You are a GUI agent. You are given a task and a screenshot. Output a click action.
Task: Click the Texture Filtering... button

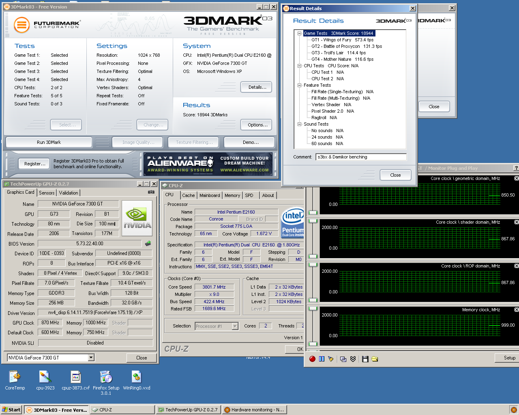click(x=194, y=142)
